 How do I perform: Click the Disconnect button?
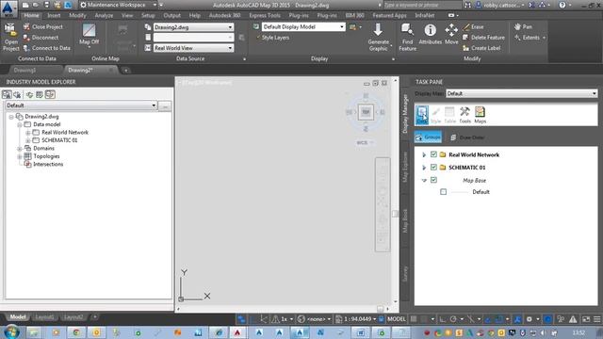coord(41,38)
